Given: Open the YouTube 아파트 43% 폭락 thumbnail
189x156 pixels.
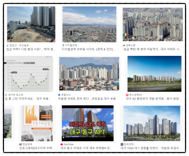Looking at the screenshot, I should 88,123.
